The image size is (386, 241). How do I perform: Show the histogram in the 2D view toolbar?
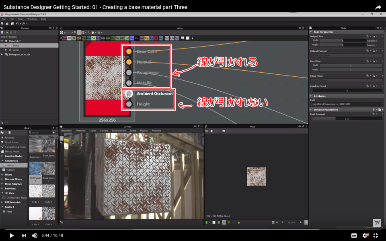239,222
